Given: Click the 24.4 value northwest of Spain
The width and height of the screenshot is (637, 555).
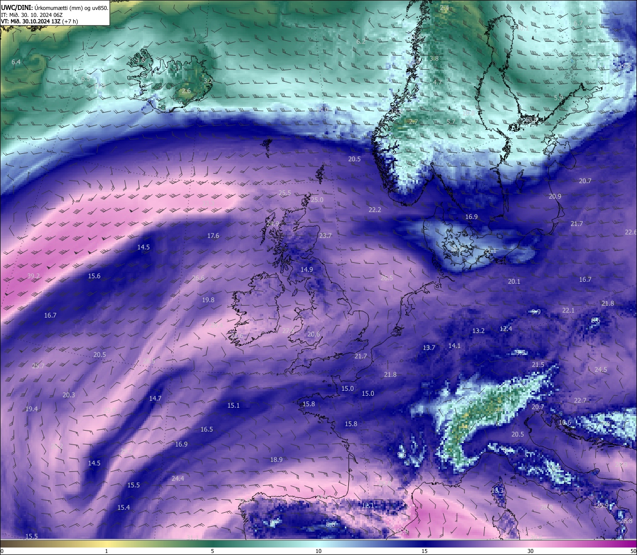Looking at the screenshot, I should (178, 478).
